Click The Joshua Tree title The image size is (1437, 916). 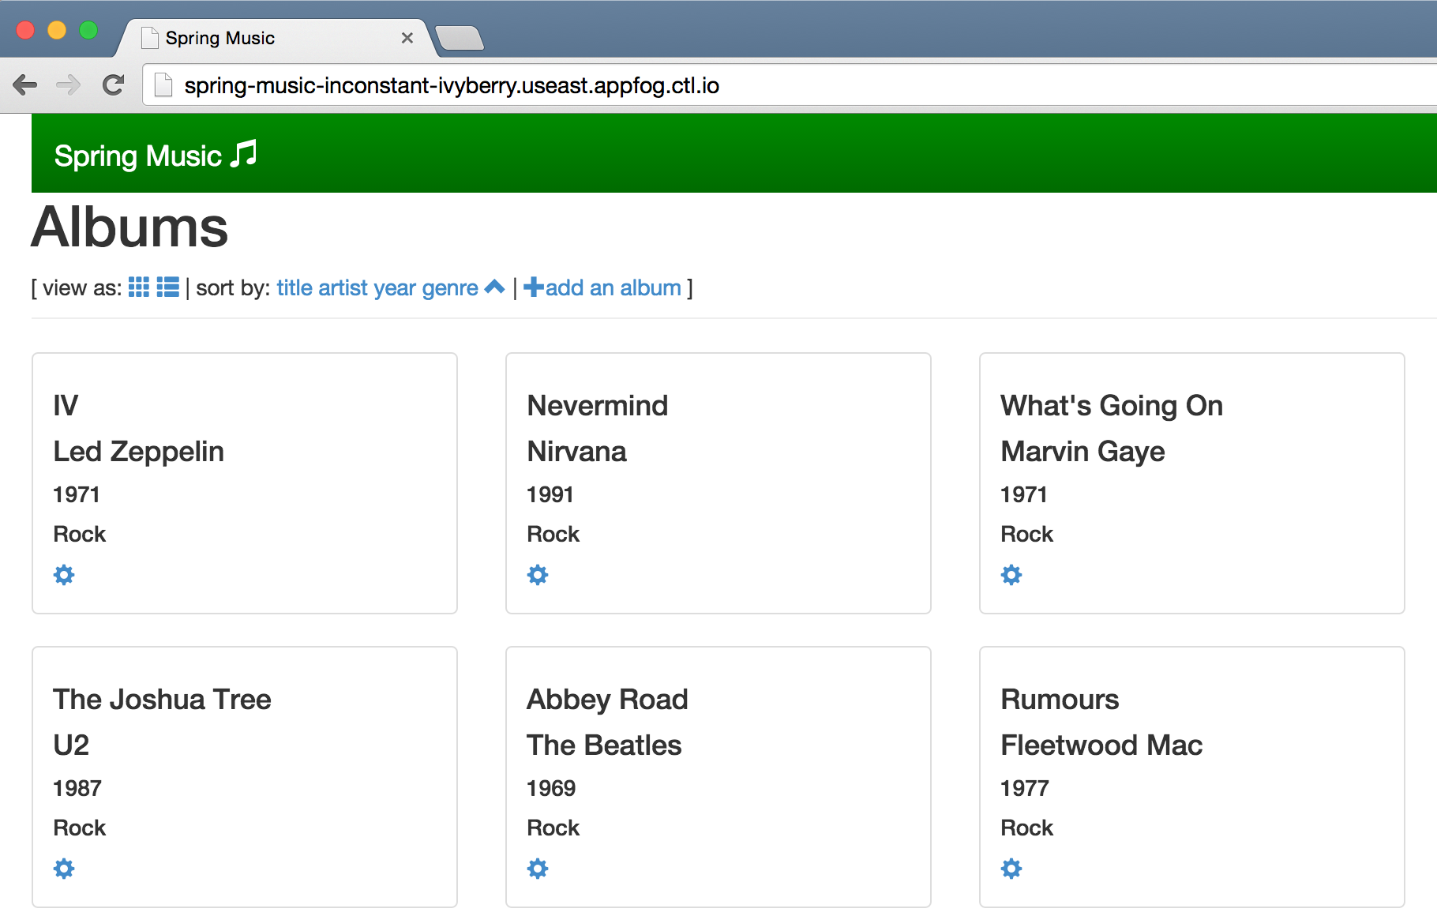click(x=162, y=700)
